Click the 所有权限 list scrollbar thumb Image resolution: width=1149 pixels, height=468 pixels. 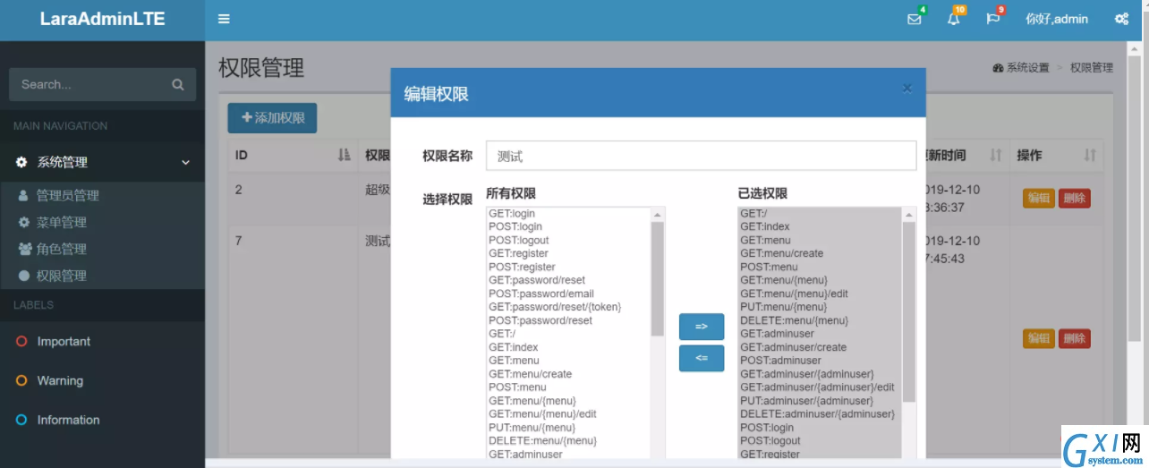pyautogui.click(x=658, y=279)
